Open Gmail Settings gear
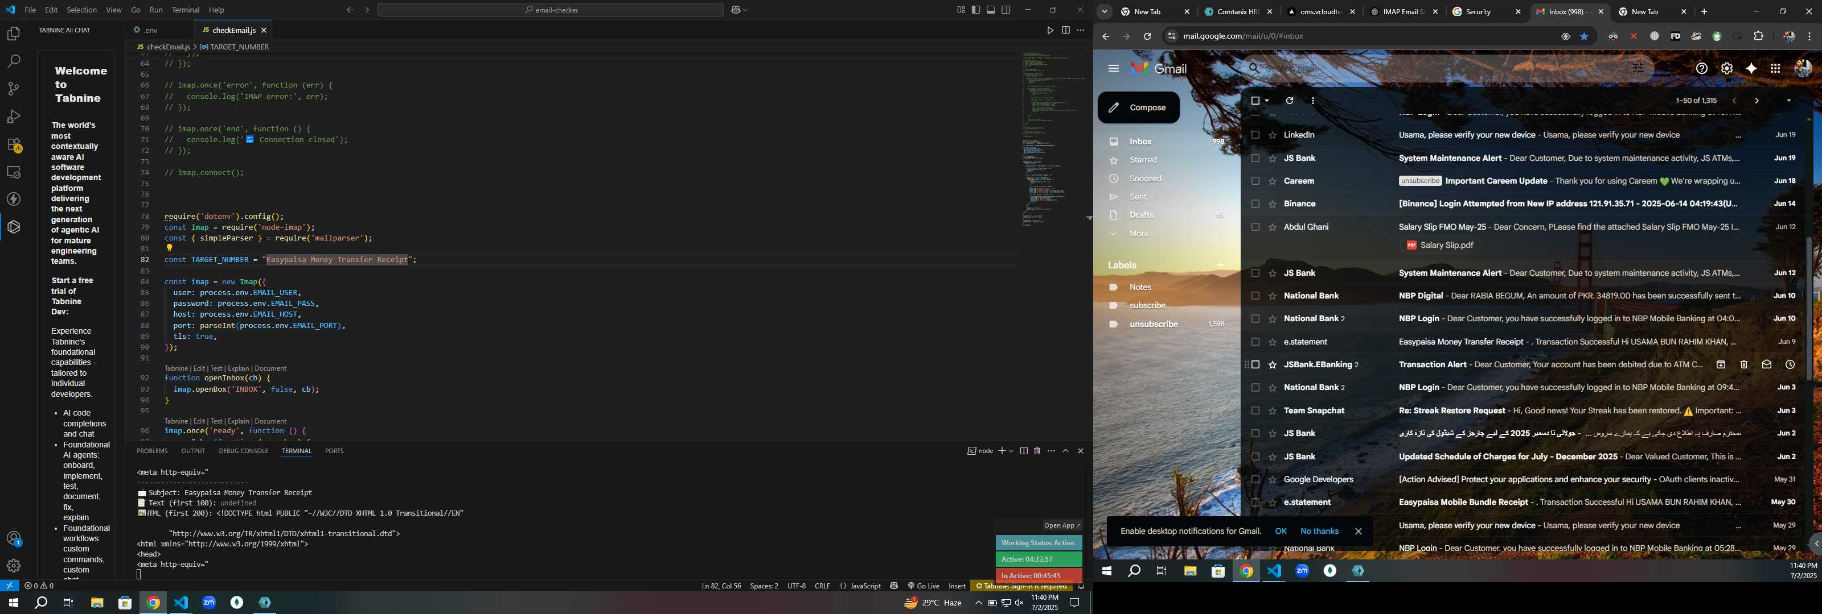The width and height of the screenshot is (1822, 614). [x=1726, y=69]
